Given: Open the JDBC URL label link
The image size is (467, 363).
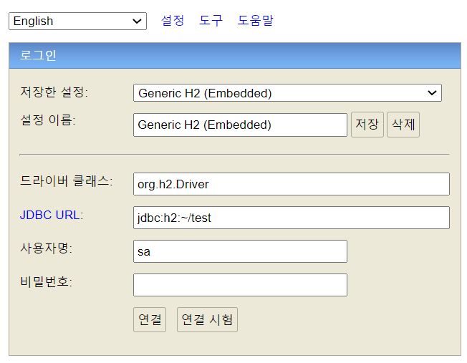Looking at the screenshot, I should pos(50,215).
